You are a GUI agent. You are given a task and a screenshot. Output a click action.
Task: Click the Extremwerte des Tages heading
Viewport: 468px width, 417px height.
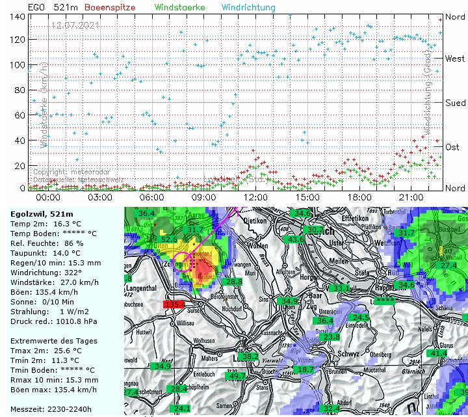54,341
